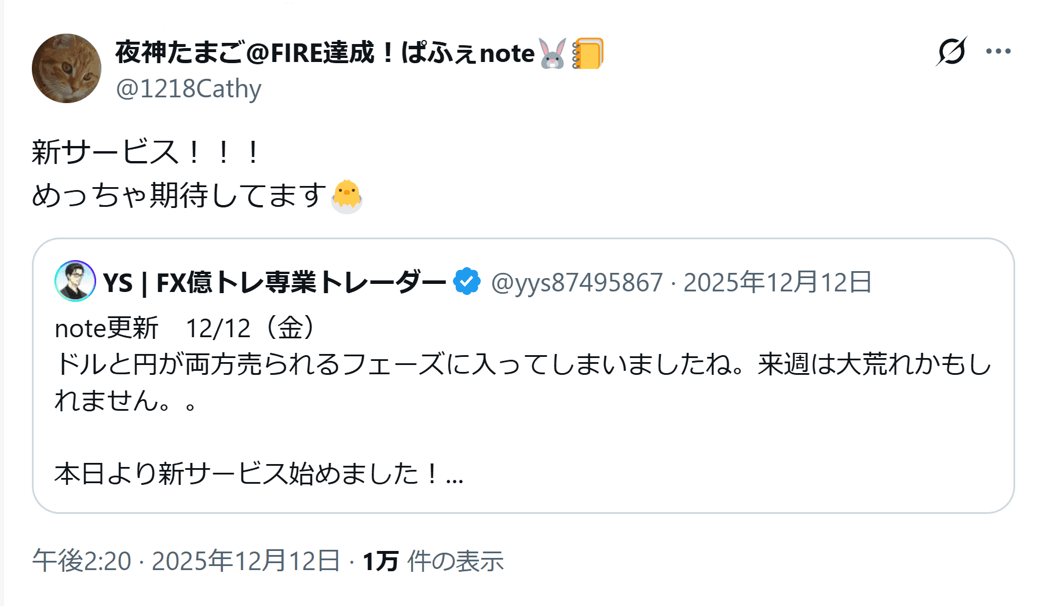Open the 夜神たまご display name profile
The width and height of the screenshot is (1043, 606).
coord(324,53)
